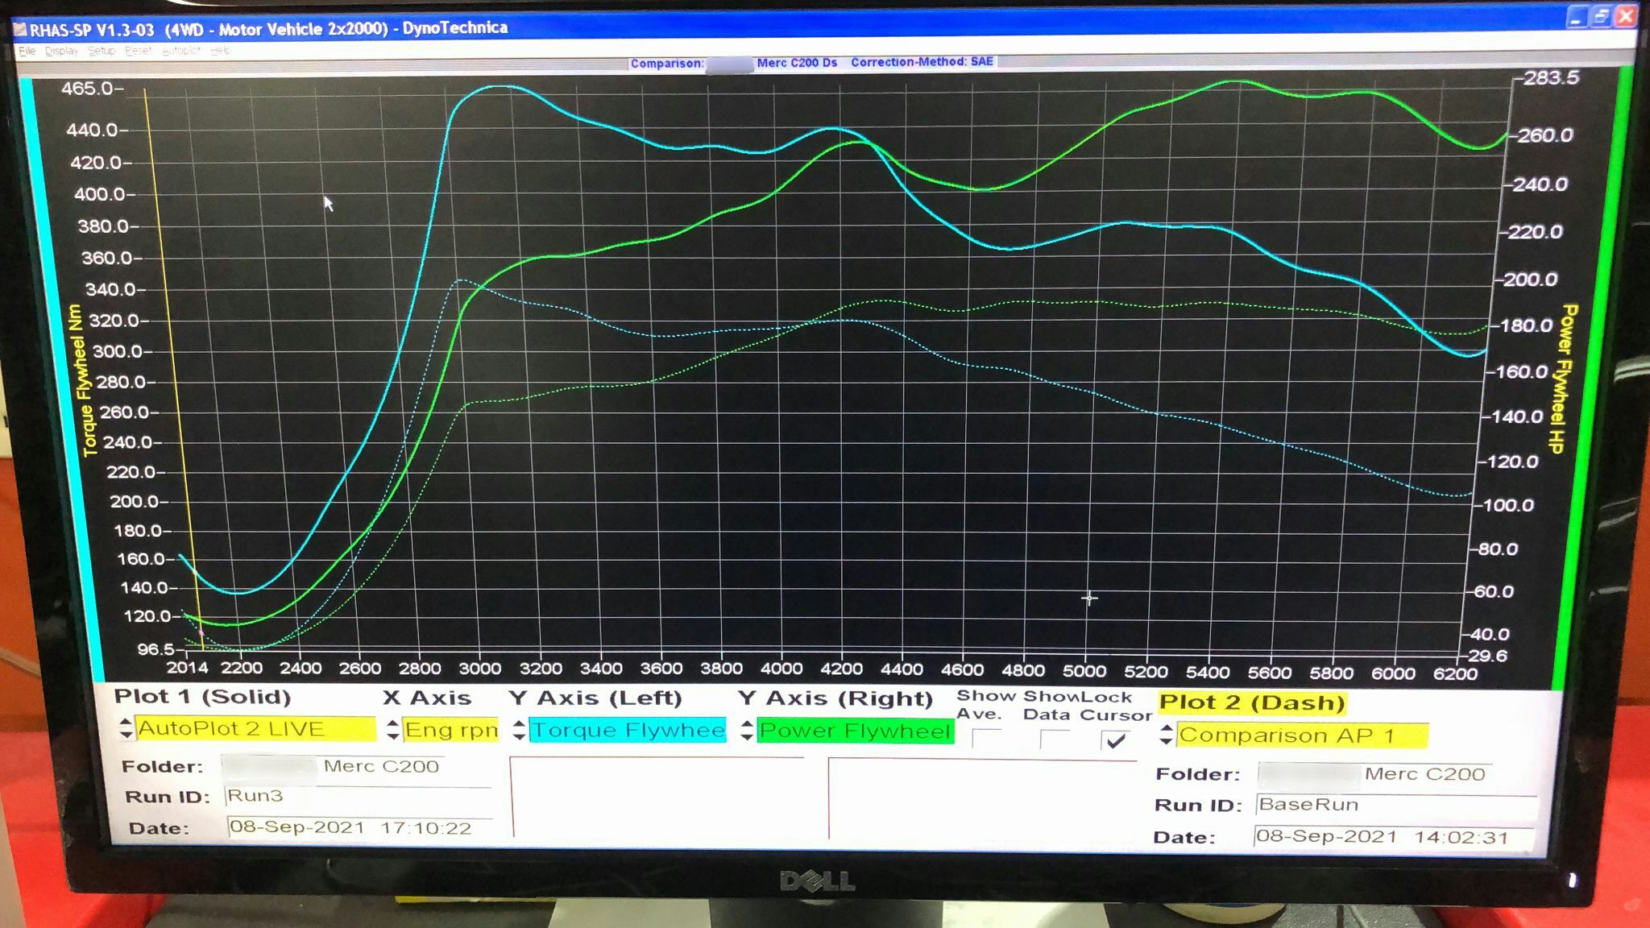Click the crosshair cursor marker on the graph

coord(1089,598)
